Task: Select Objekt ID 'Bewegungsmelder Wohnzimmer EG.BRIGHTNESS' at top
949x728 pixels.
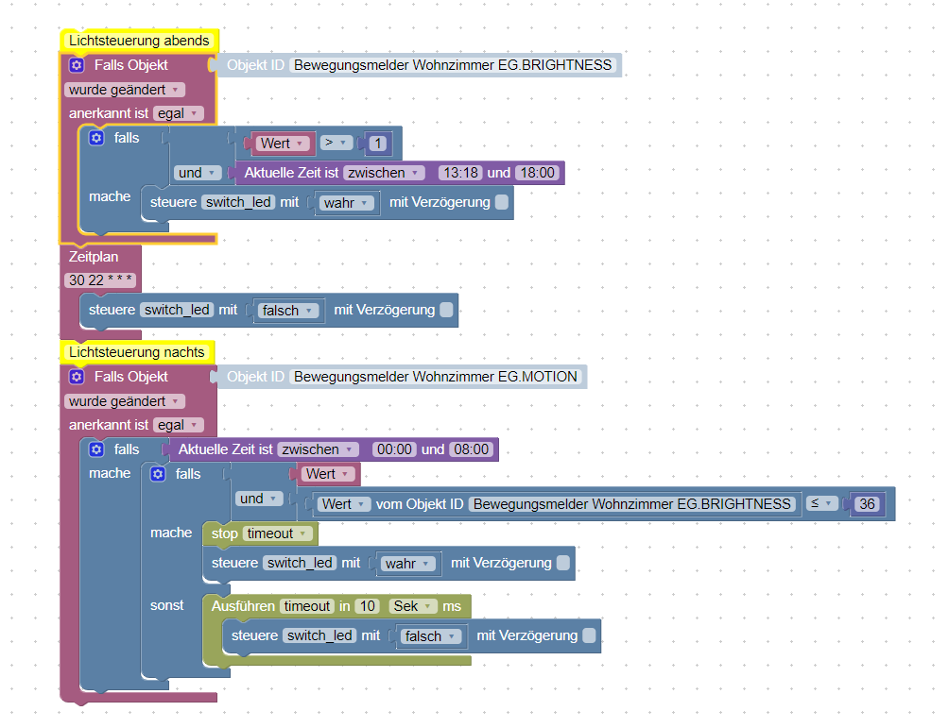Action: click(453, 65)
